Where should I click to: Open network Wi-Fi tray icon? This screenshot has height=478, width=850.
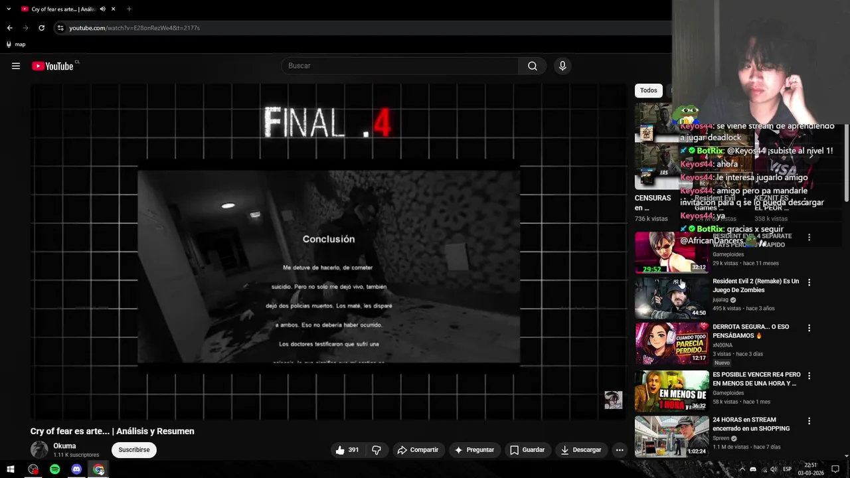pos(763,469)
